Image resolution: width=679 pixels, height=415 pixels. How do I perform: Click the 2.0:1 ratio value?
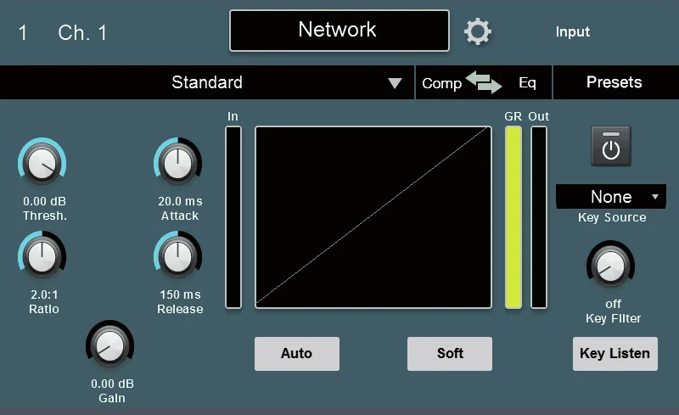tap(44, 294)
